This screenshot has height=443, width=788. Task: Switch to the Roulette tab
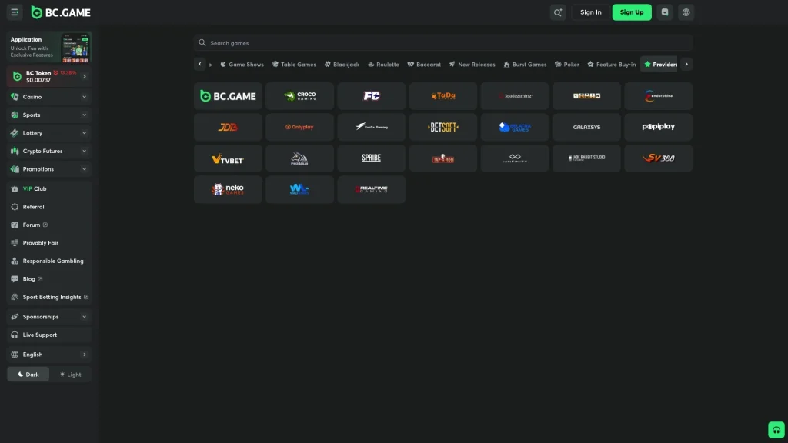coord(383,65)
